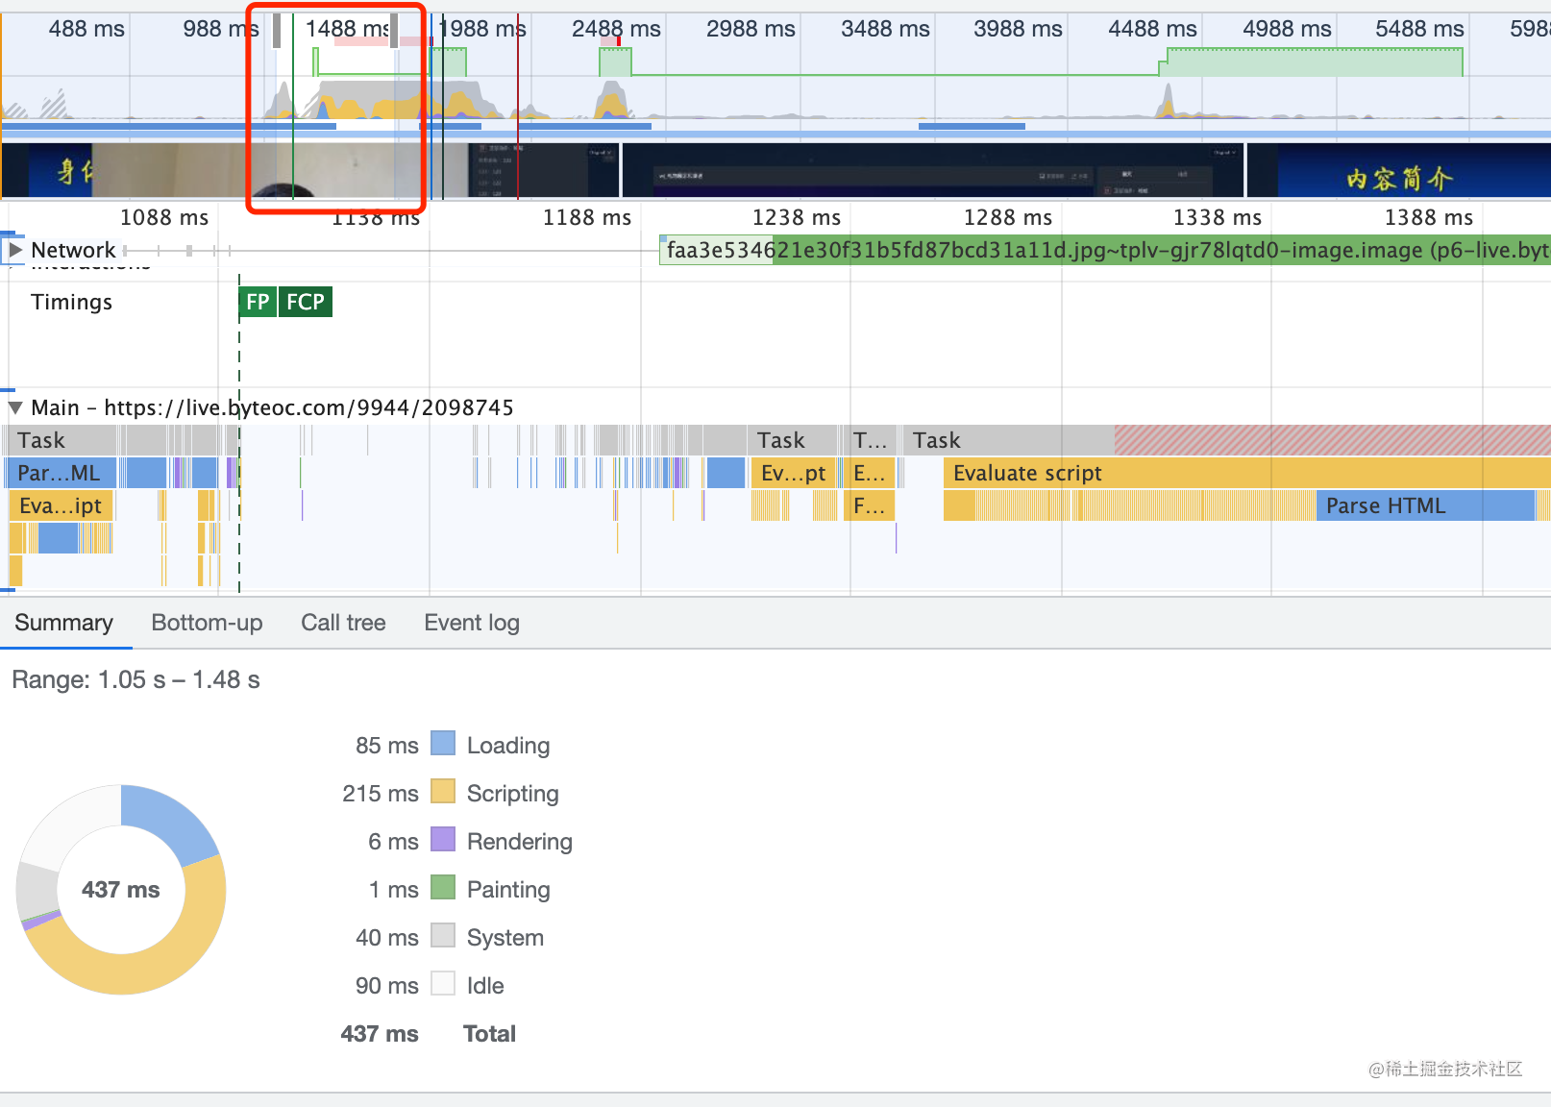
Task: Click the 1238 ms flame chart ruler label
Action: click(797, 217)
